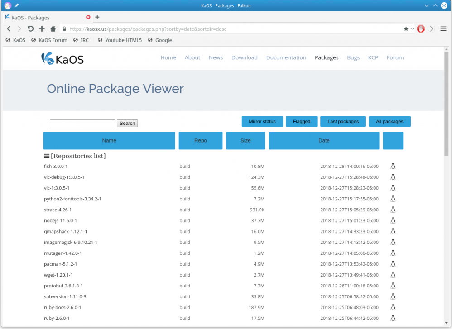Screen dimensions: 452x329
Task: Click the KaOS logo on the page
Action: pyautogui.click(x=62, y=59)
